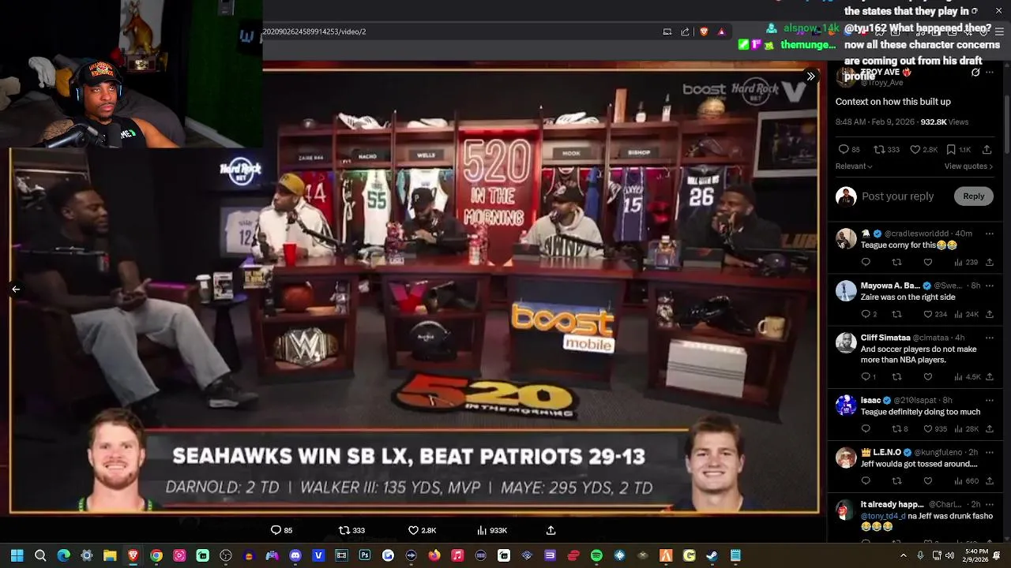Click the Reply button

point(973,196)
